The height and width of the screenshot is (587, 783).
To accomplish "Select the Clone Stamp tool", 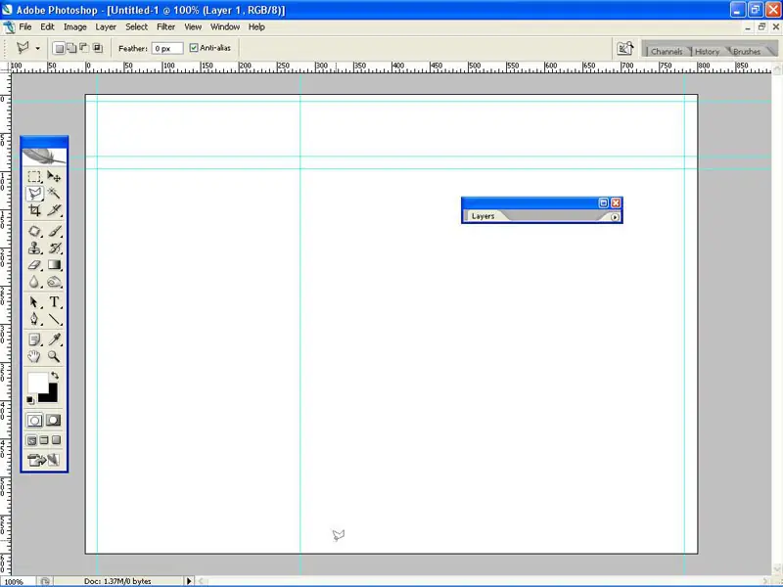I will tap(34, 248).
